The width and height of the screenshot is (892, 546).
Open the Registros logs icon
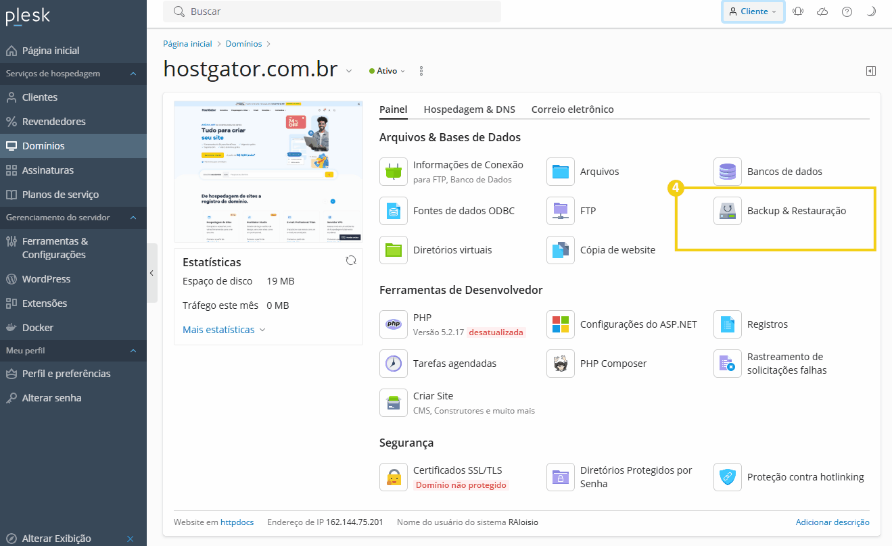728,324
